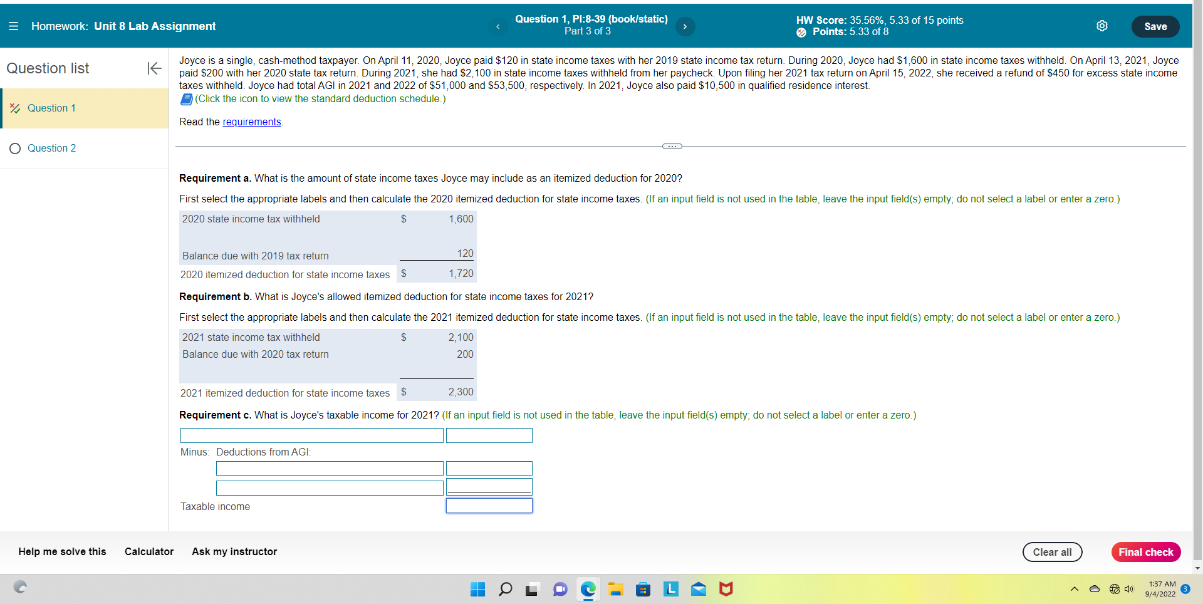
Task: Open the settings gear in the header
Action: coord(1102,26)
